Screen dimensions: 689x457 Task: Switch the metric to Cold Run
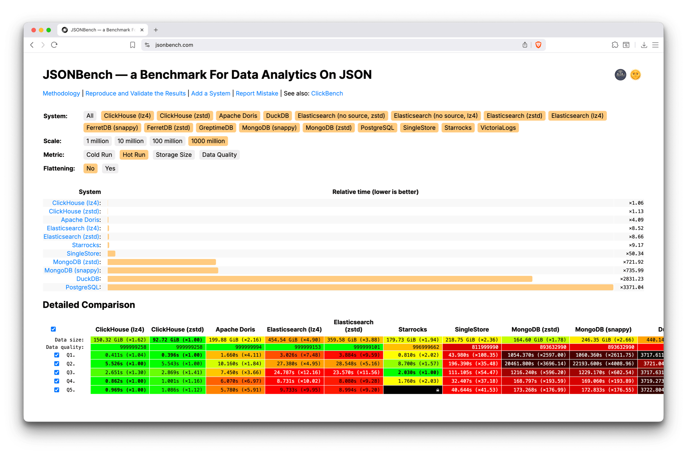coord(99,155)
